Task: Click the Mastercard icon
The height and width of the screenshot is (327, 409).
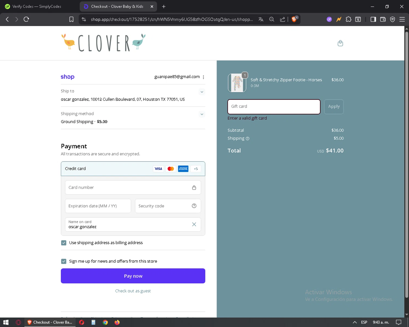Action: tap(171, 169)
